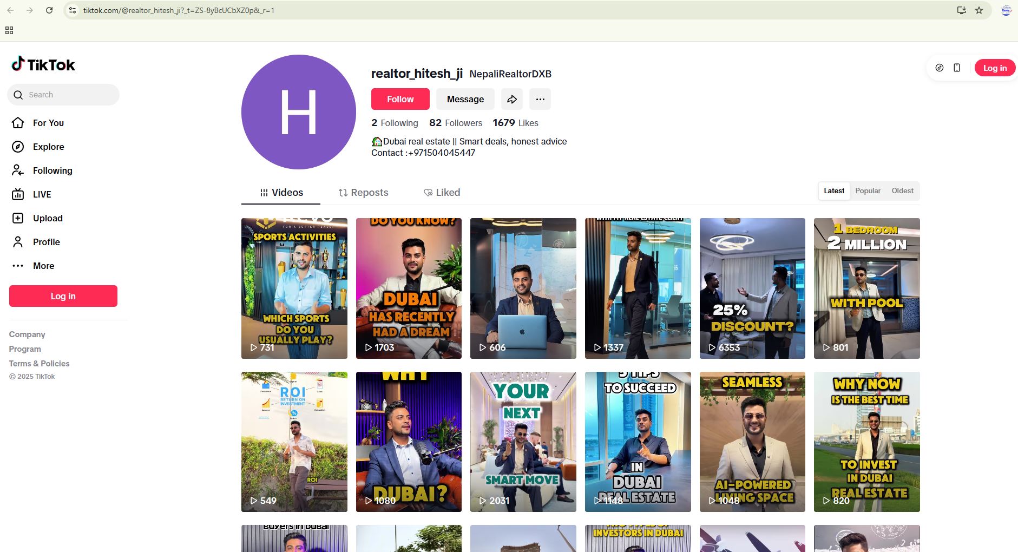Click the install app icon in address bar
The width and height of the screenshot is (1018, 552).
962,10
